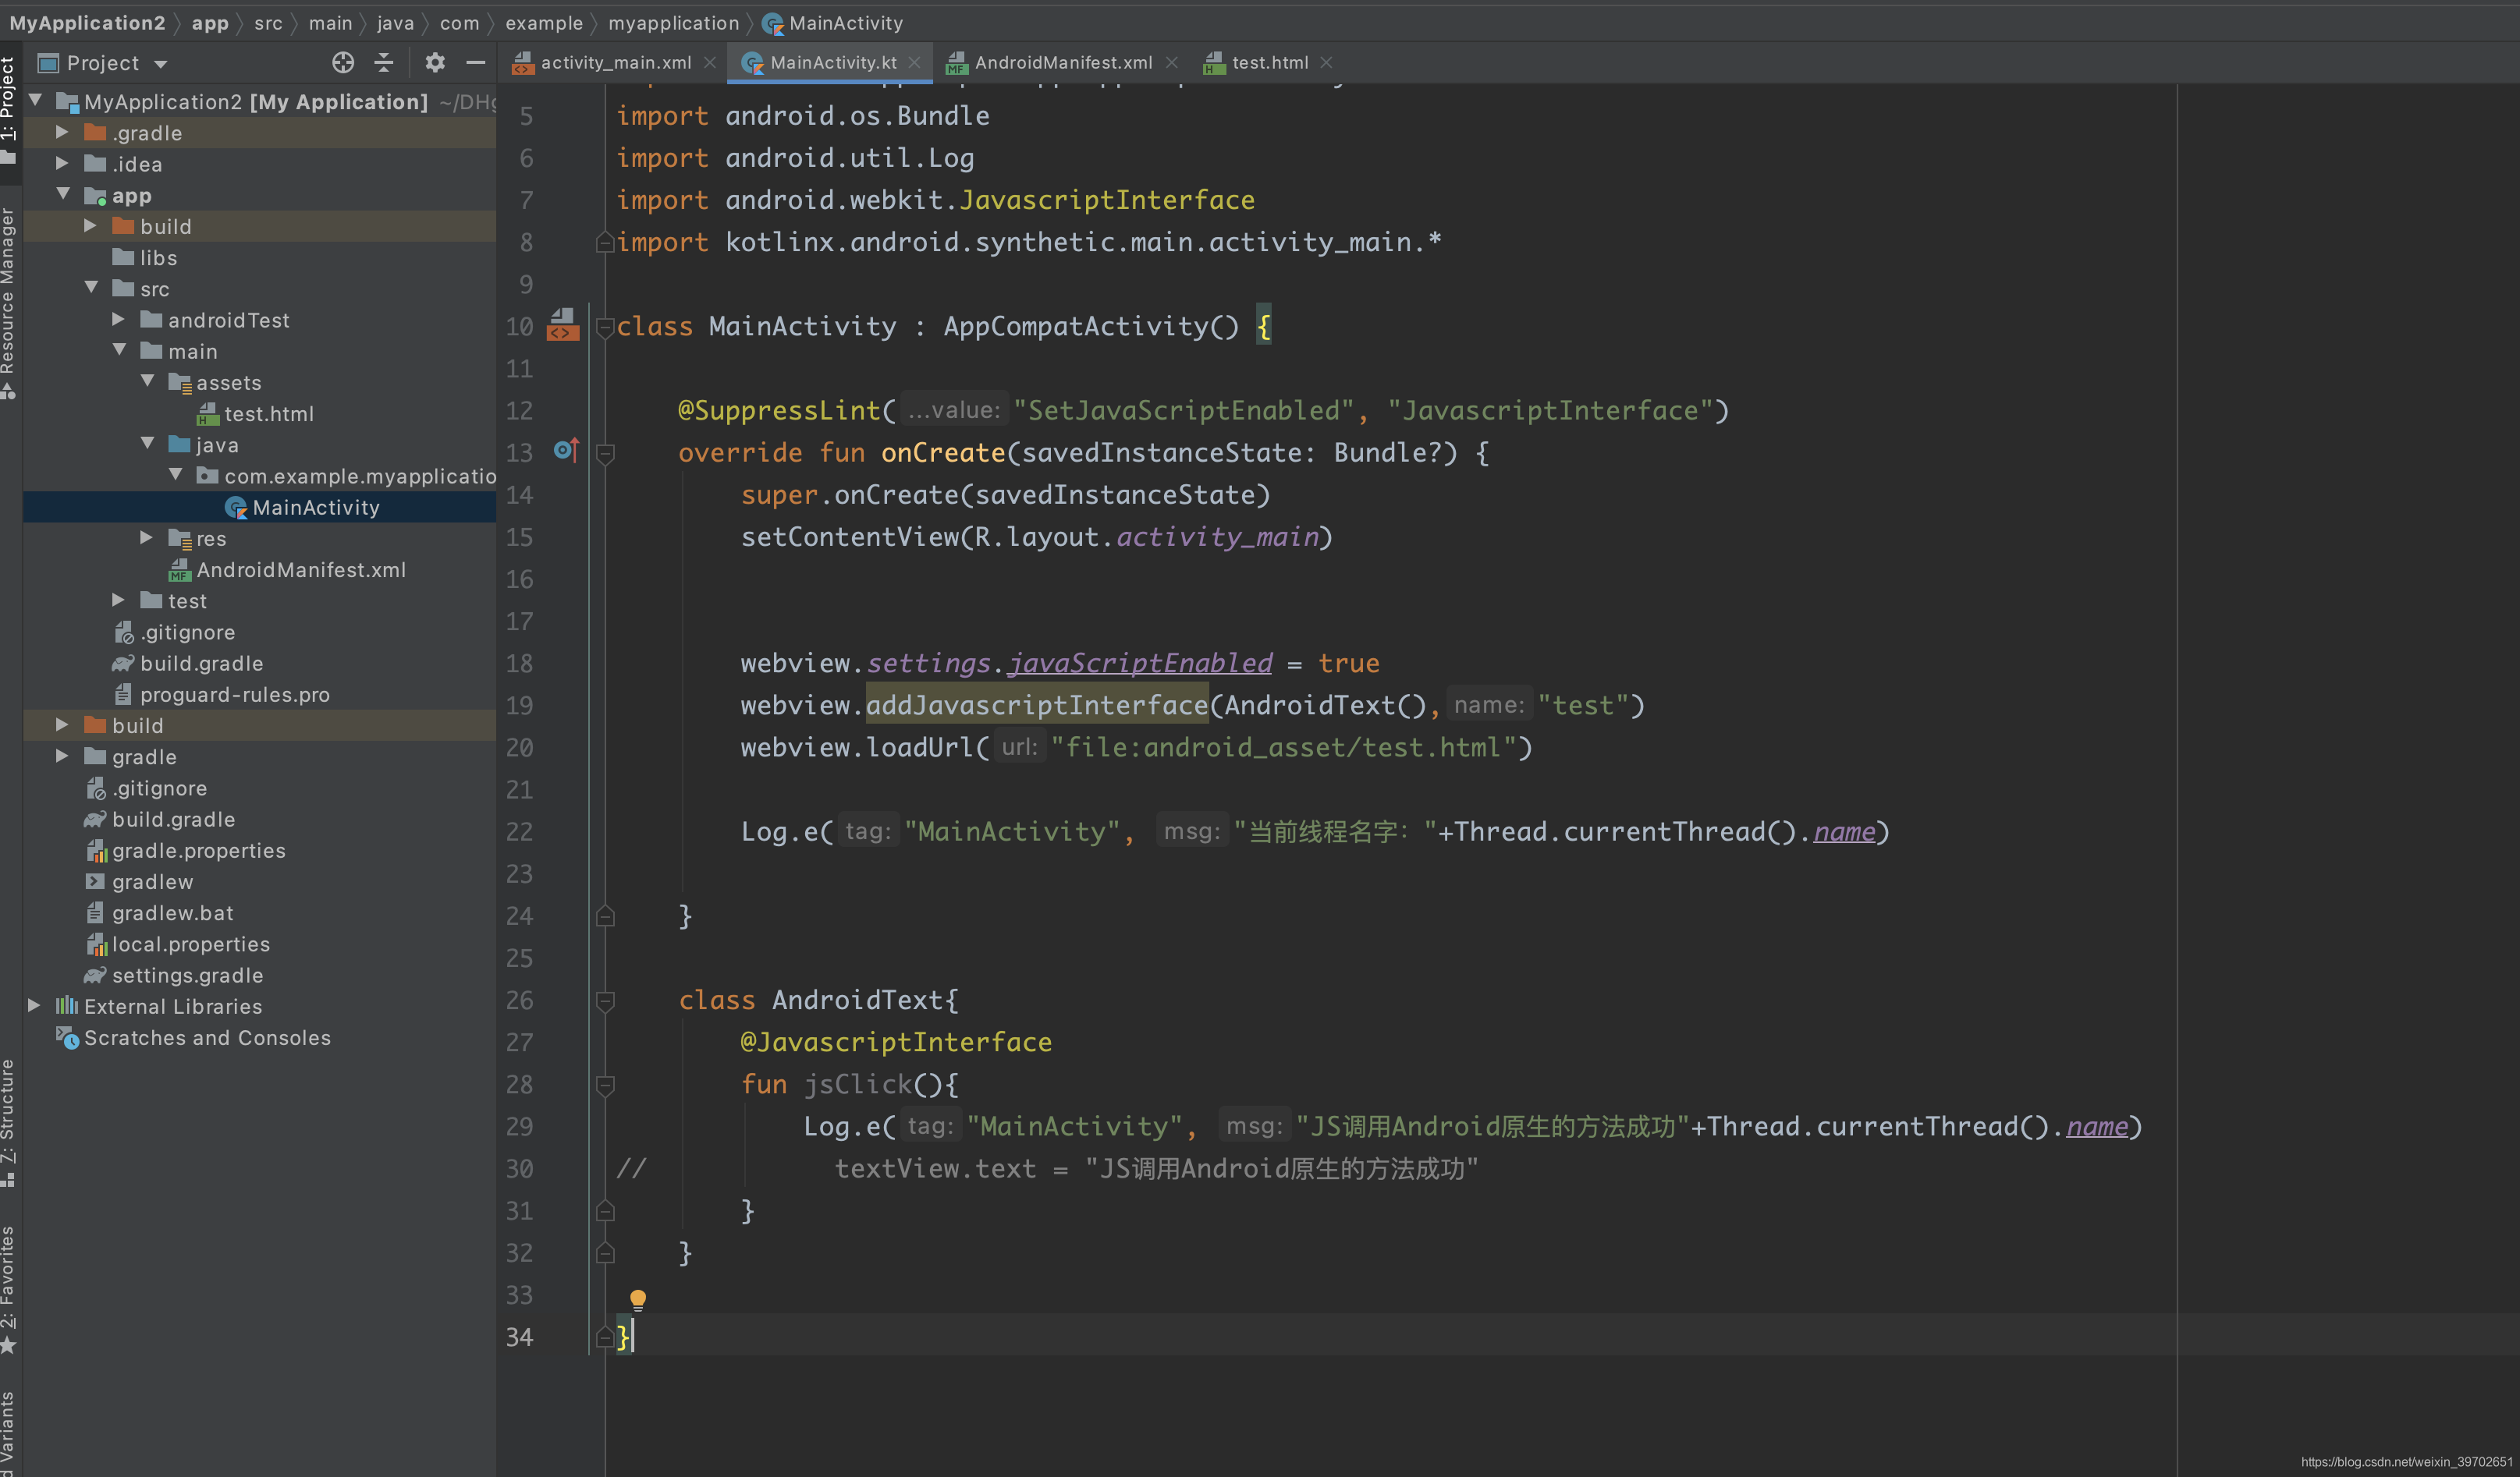Close the MainActivity.kt tab
This screenshot has width=2520, height=1477.
[x=915, y=63]
